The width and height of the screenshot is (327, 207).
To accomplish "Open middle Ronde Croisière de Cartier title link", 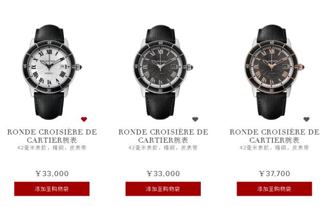I will (x=163, y=136).
